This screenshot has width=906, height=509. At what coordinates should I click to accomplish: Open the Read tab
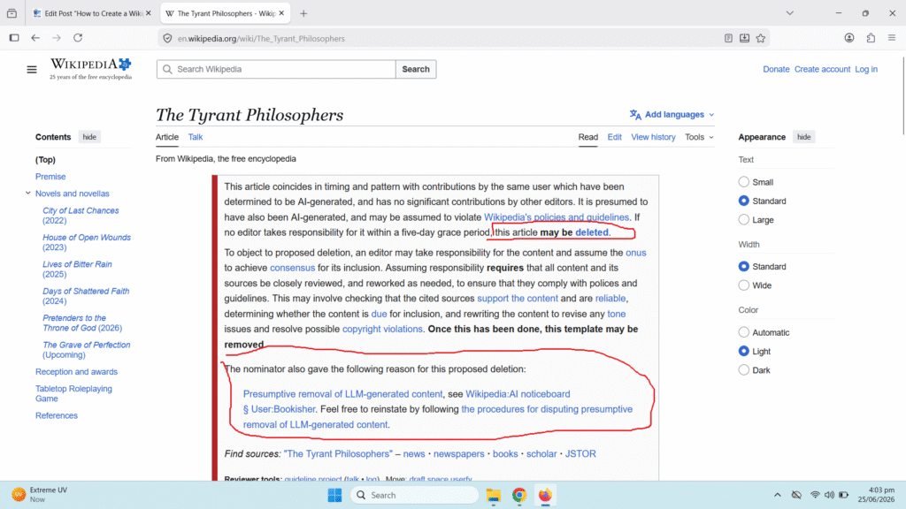point(587,137)
